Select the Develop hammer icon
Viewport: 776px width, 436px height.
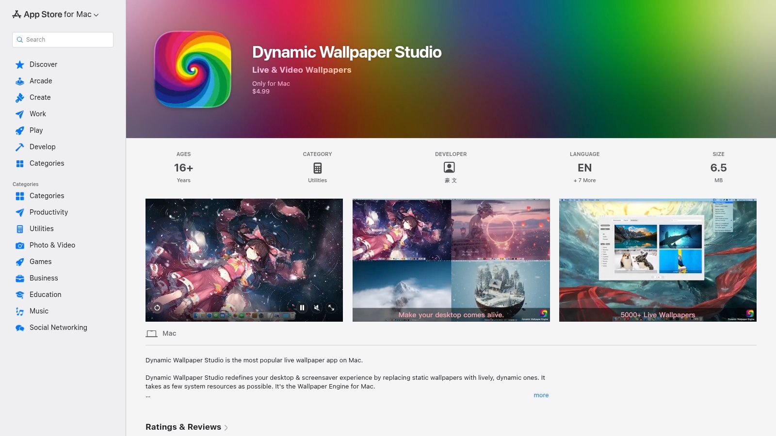tap(20, 147)
